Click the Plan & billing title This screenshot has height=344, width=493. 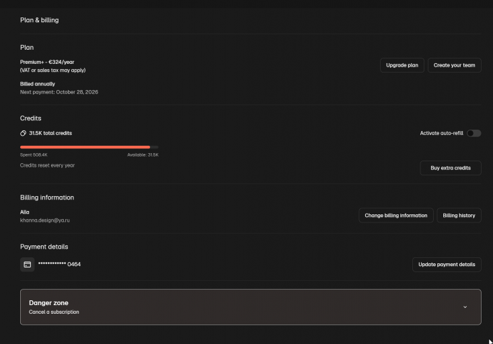click(x=39, y=20)
